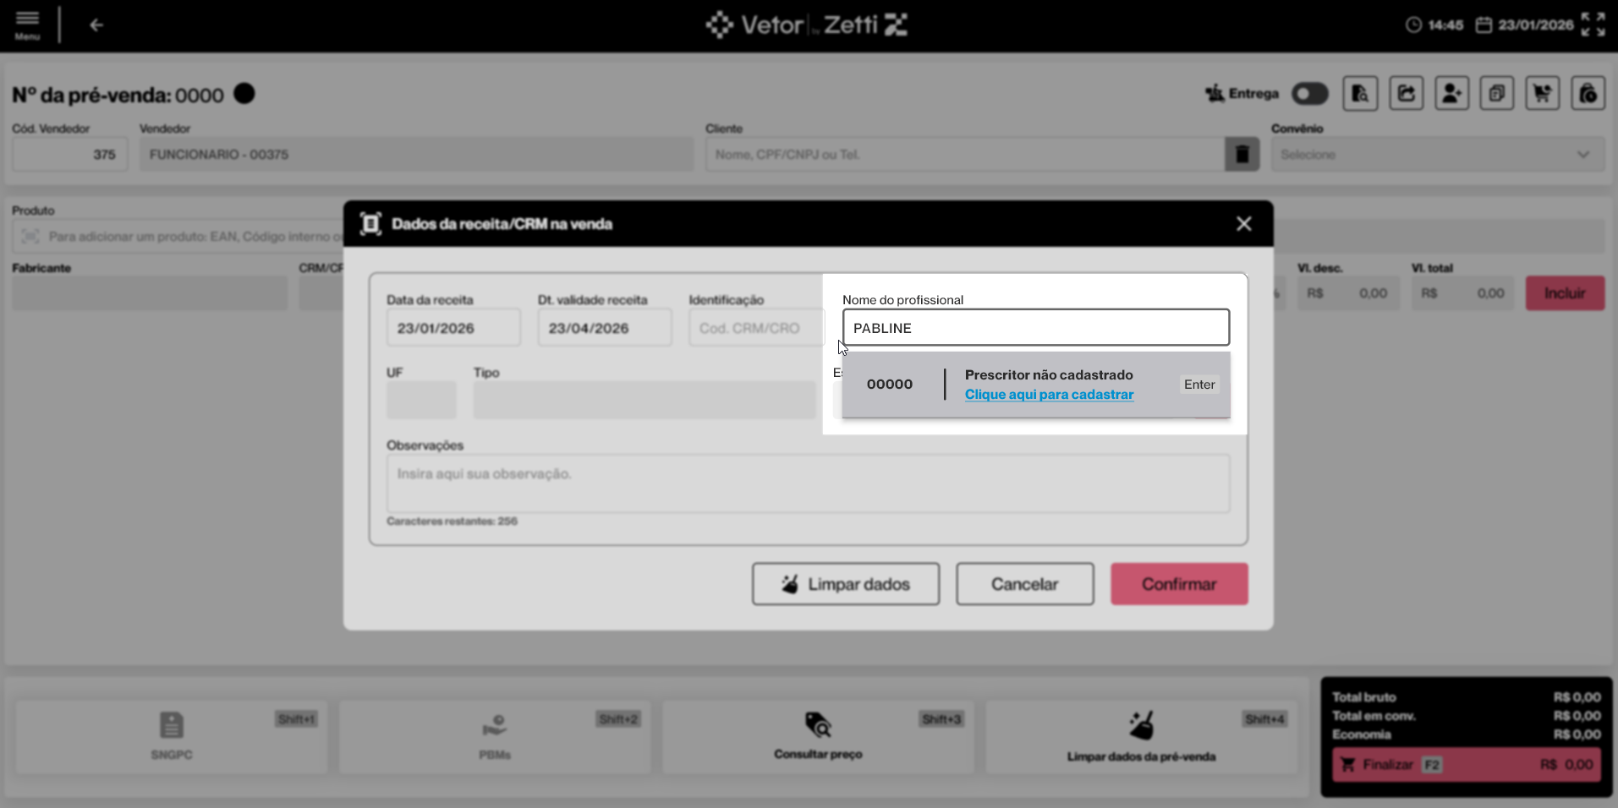Focus the Nome do profissional field

coord(1036,328)
